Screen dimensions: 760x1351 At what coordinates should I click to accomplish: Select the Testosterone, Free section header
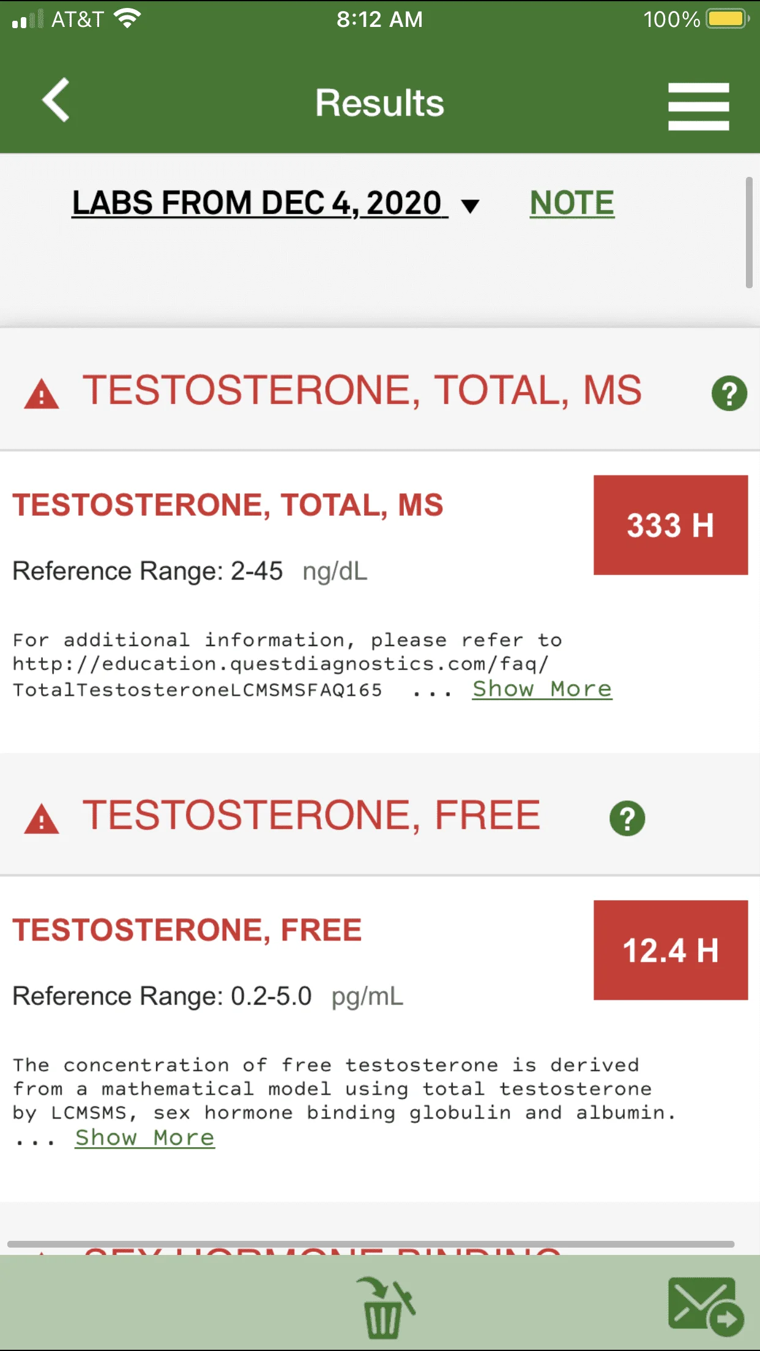(x=380, y=816)
